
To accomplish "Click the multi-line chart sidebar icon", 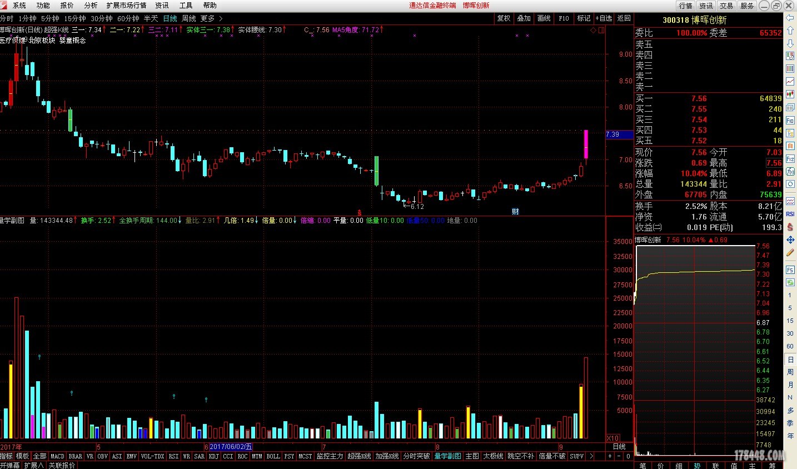I will 790,201.
